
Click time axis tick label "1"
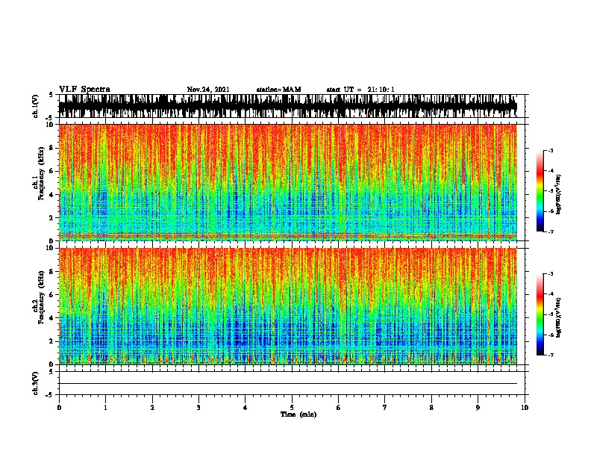105,408
